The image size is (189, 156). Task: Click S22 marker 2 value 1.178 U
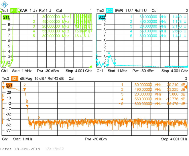pos(179,22)
